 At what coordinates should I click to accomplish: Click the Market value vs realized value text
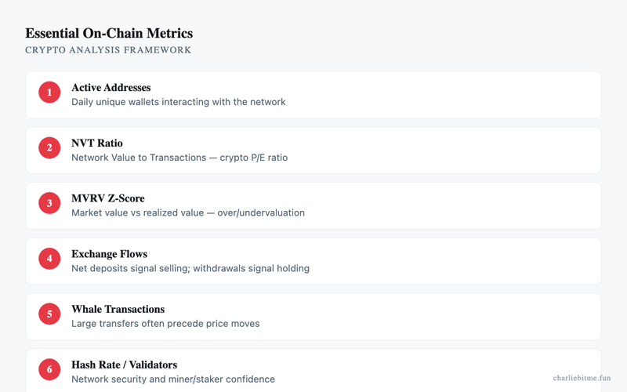tap(188, 212)
